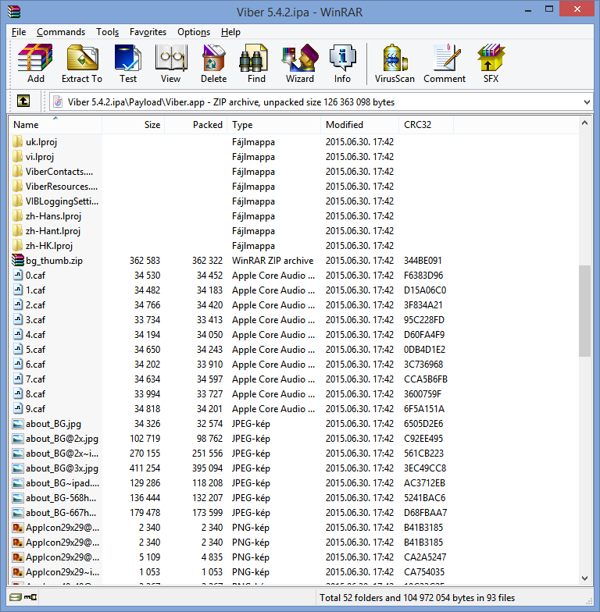Click the drive icon in status bar
Image resolution: width=600 pixels, height=612 pixels.
pos(16,597)
